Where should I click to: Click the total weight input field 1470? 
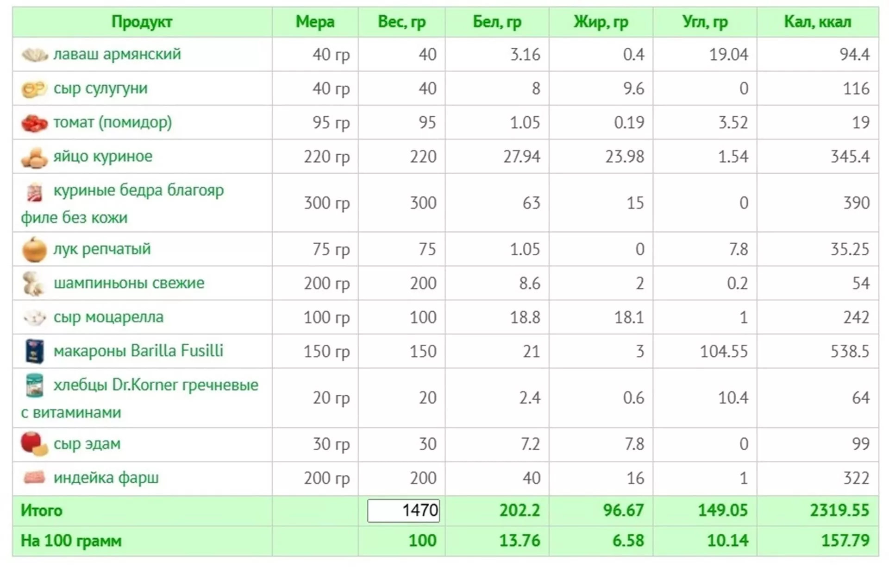coord(403,511)
